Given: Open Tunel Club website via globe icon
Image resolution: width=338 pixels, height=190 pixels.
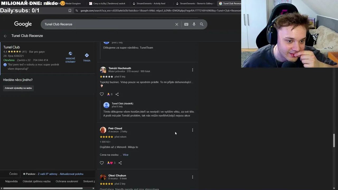Looking at the screenshot, I should (x=70, y=54).
